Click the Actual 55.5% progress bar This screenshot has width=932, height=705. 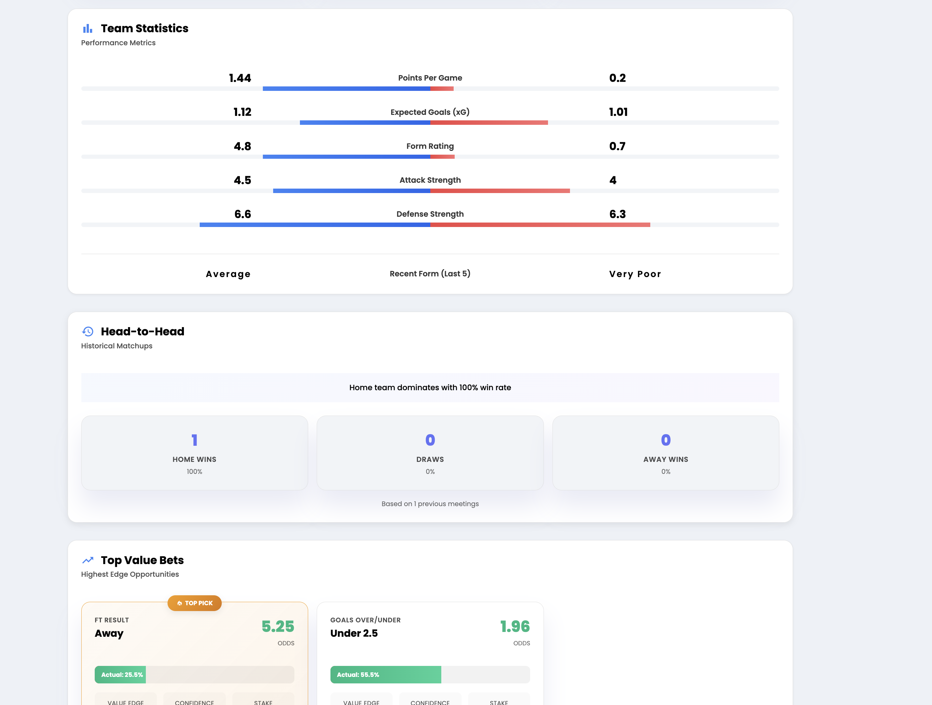[430, 675]
